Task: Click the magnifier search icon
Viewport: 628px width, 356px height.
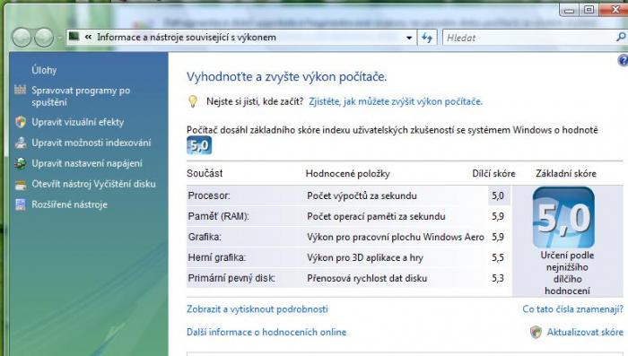Action: tap(621, 38)
